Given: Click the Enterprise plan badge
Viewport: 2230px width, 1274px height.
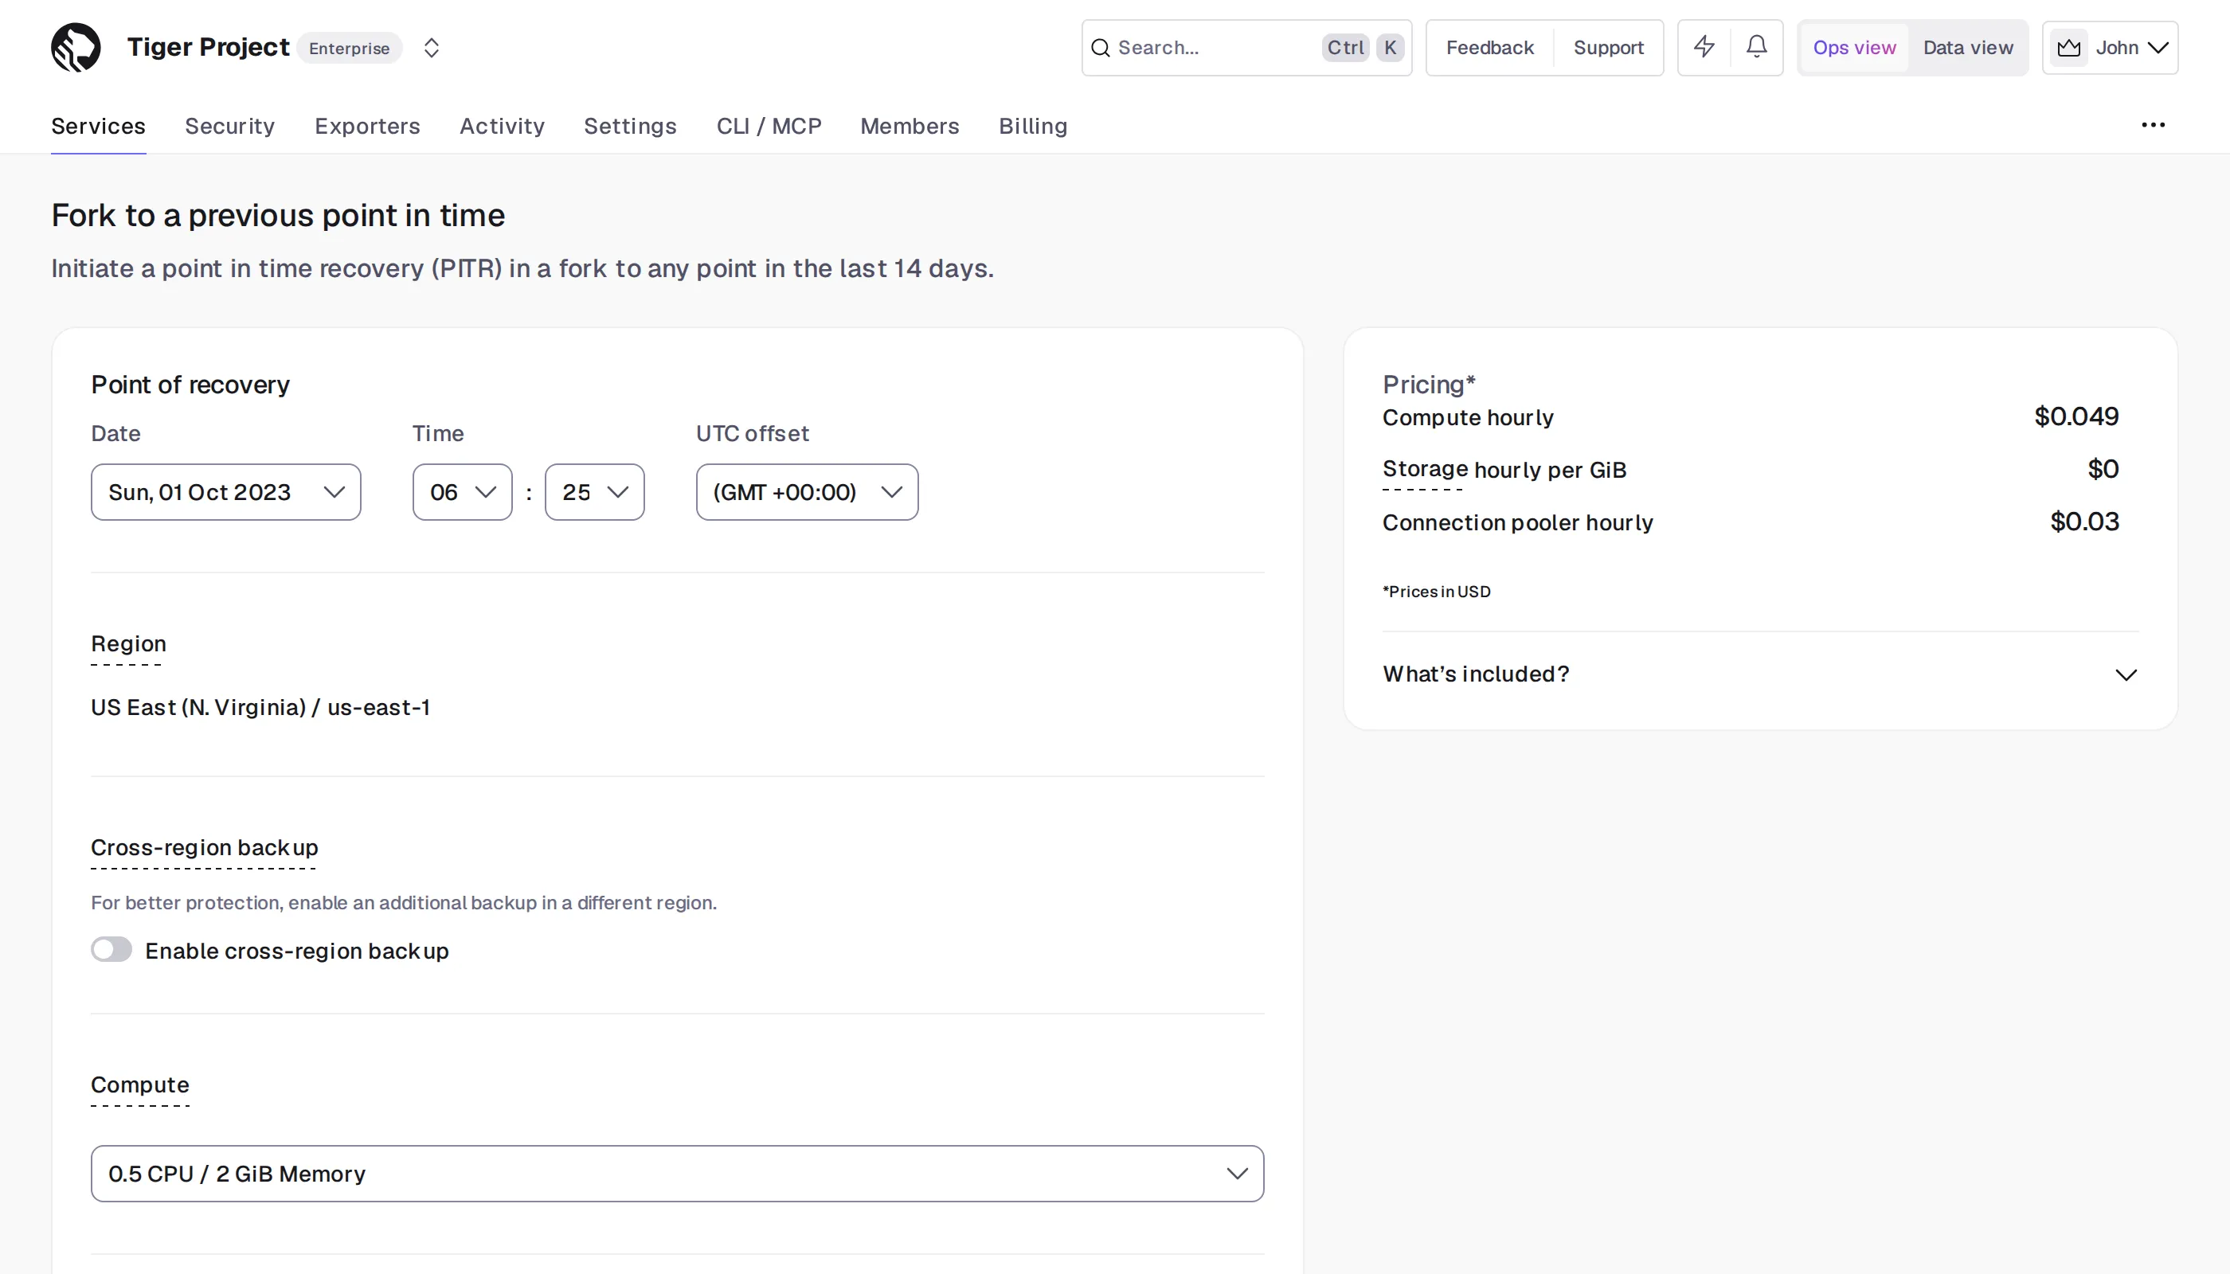Looking at the screenshot, I should coord(349,48).
